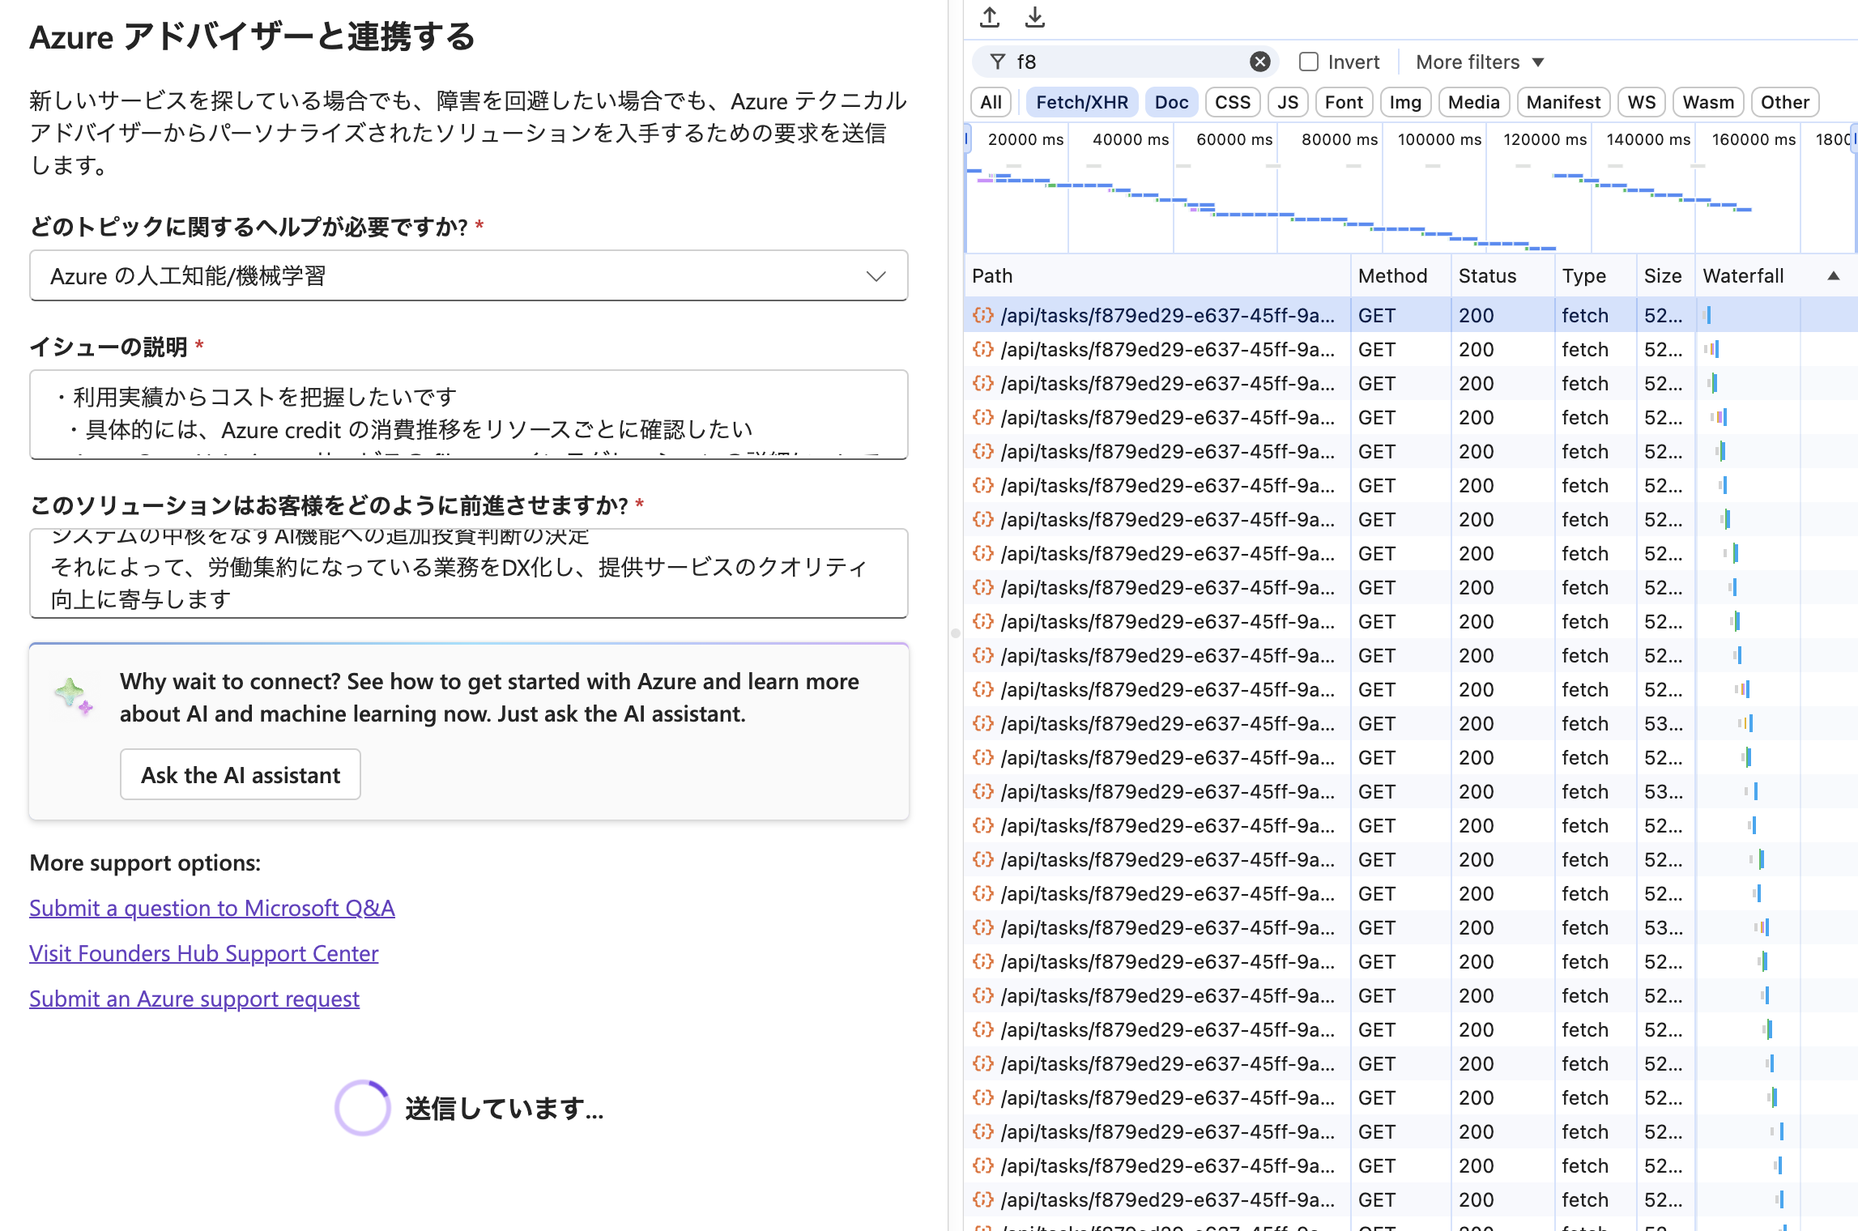Toggle the Doc request filter
1858x1231 pixels.
[1171, 102]
